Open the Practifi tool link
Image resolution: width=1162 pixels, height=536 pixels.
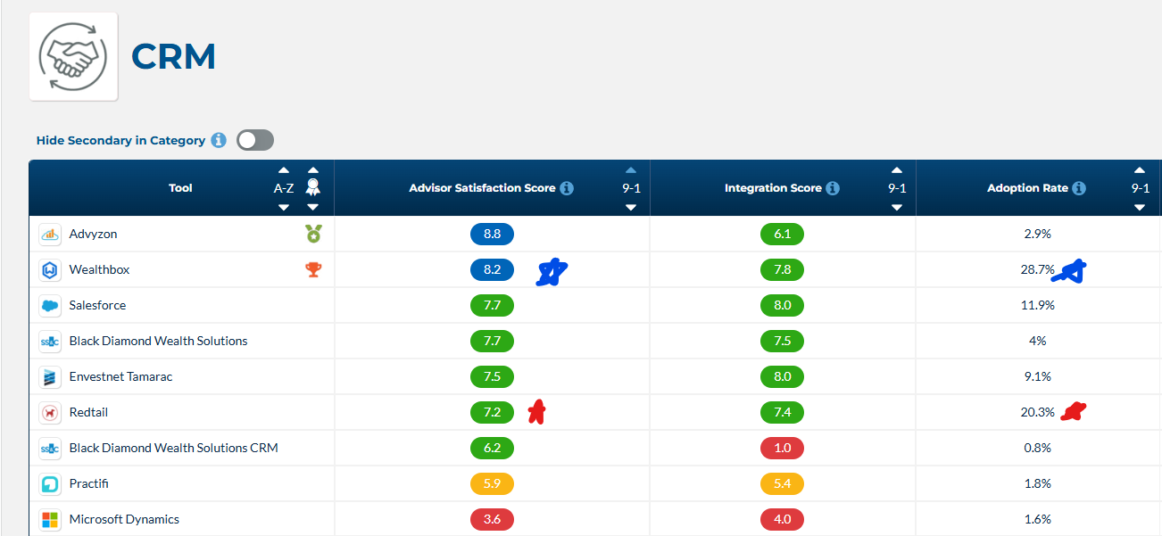[88, 483]
